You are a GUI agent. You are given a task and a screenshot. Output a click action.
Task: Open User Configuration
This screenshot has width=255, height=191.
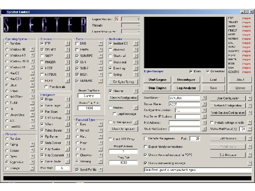point(228,98)
